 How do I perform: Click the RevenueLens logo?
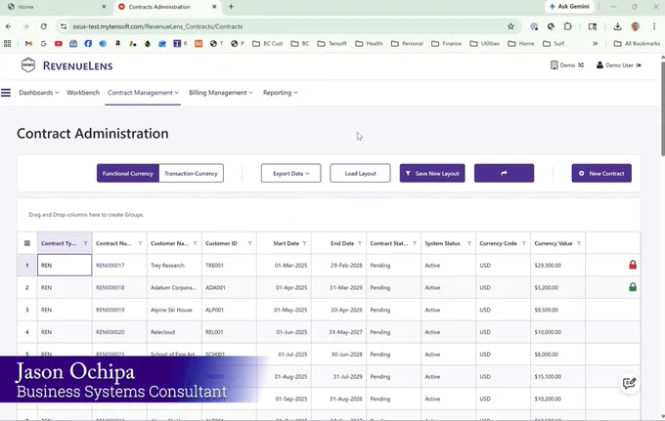click(66, 65)
